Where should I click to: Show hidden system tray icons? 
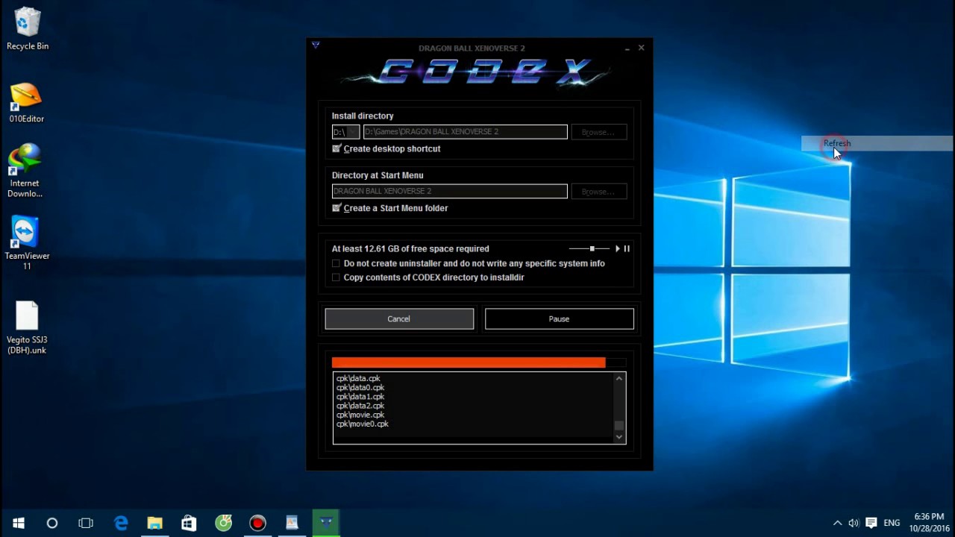837,523
